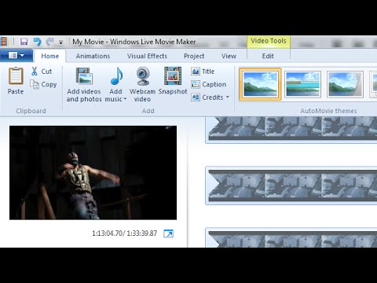Expand the Add music dropdown arrow

(x=125, y=99)
